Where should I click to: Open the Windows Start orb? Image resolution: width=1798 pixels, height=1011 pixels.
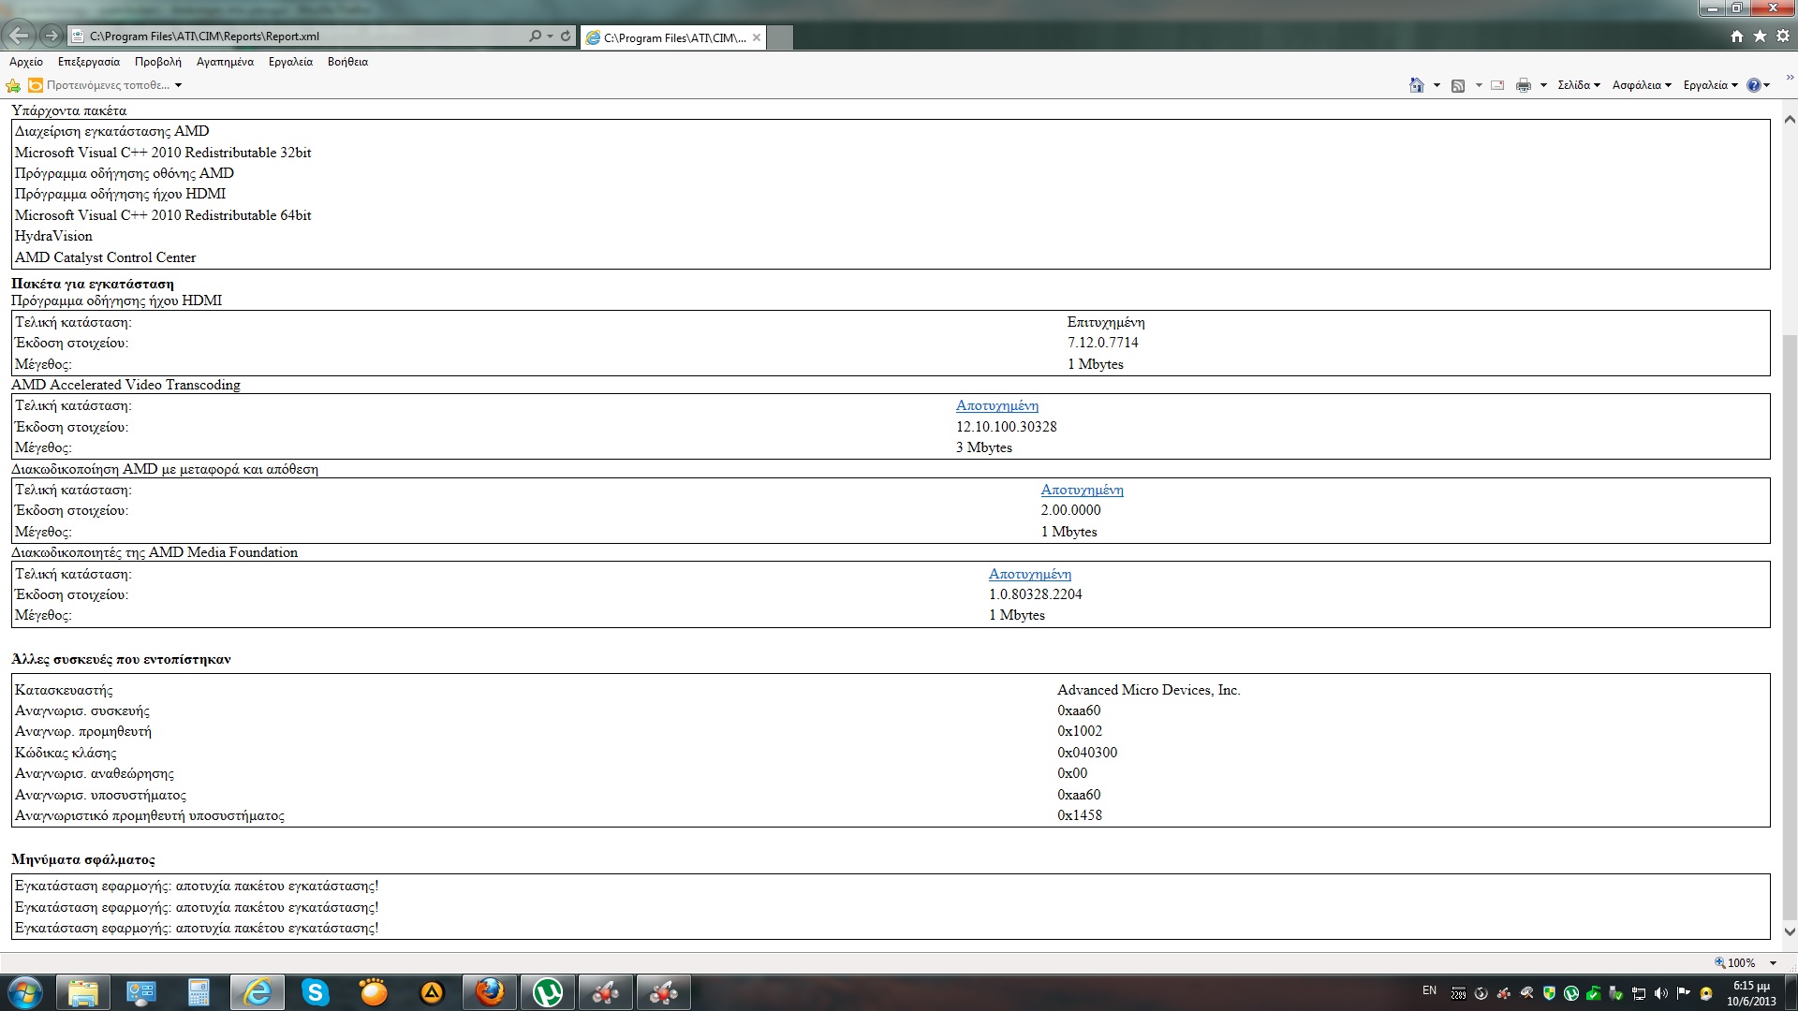click(24, 992)
